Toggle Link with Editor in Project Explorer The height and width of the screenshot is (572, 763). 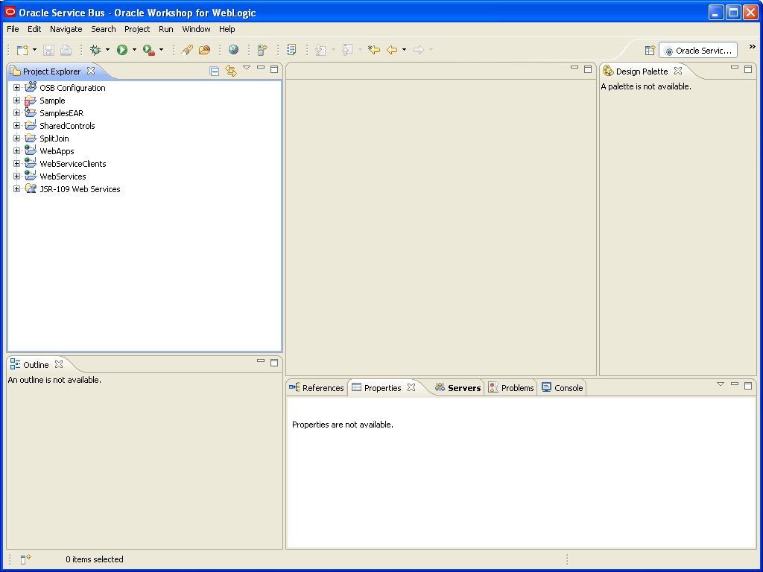[x=230, y=69]
